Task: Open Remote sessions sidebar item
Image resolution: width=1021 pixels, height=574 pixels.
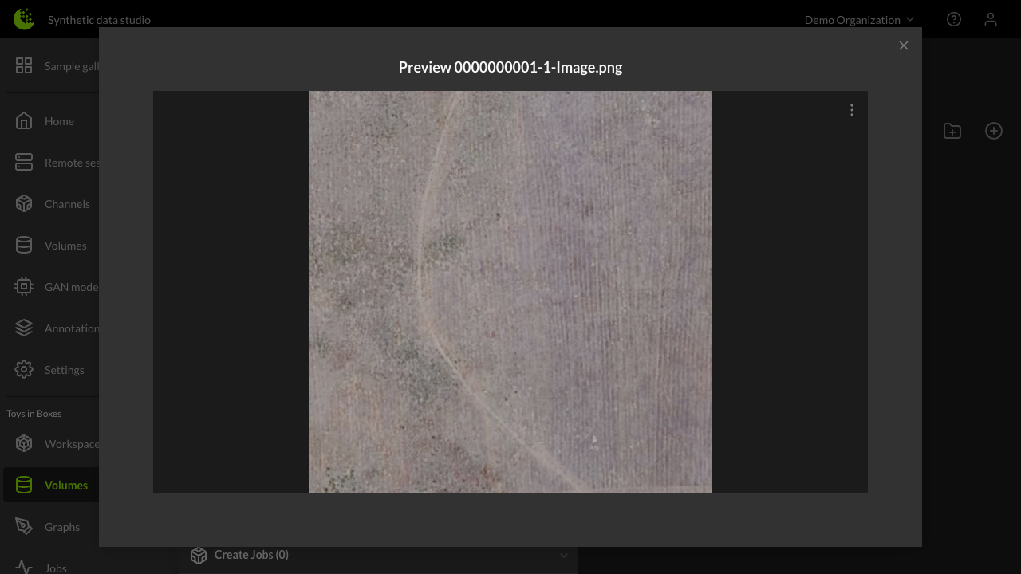Action: click(56, 163)
